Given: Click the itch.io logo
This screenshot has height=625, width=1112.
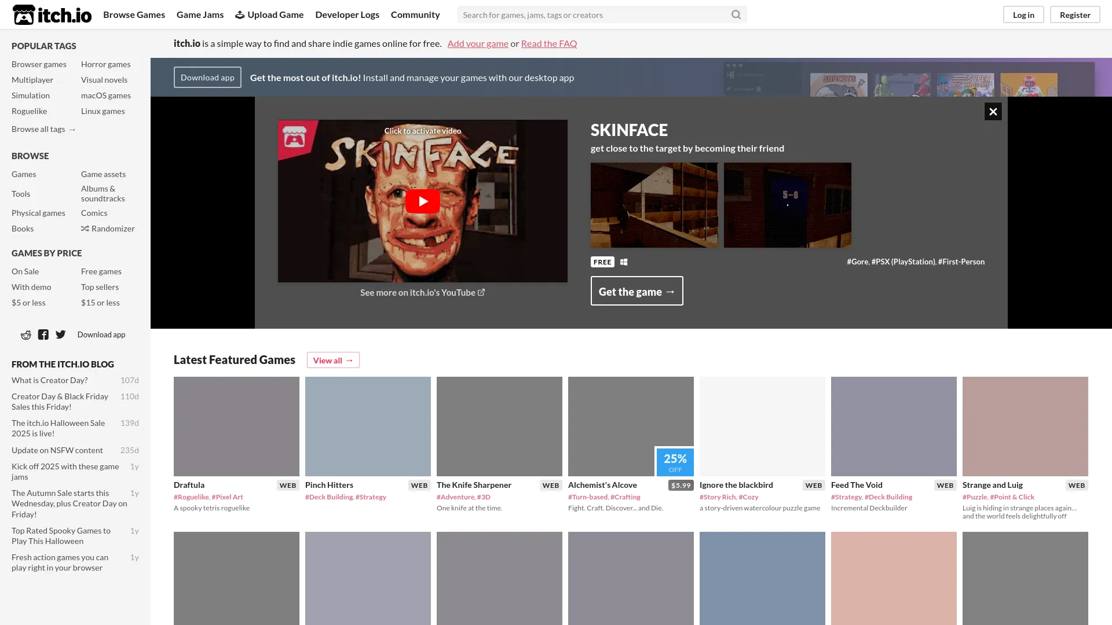Looking at the screenshot, I should click(52, 14).
